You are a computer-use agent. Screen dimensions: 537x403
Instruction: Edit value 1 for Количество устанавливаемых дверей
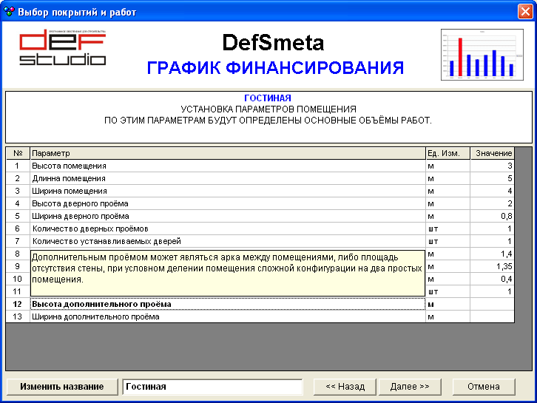coord(492,241)
